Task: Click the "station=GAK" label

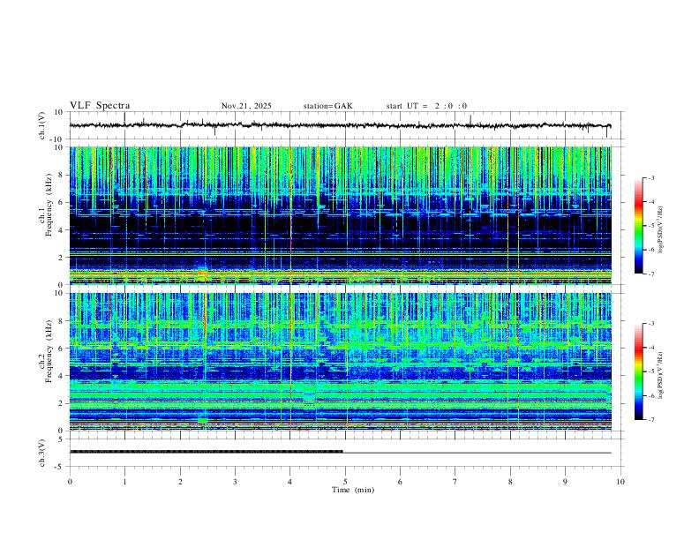Action: pyautogui.click(x=327, y=106)
